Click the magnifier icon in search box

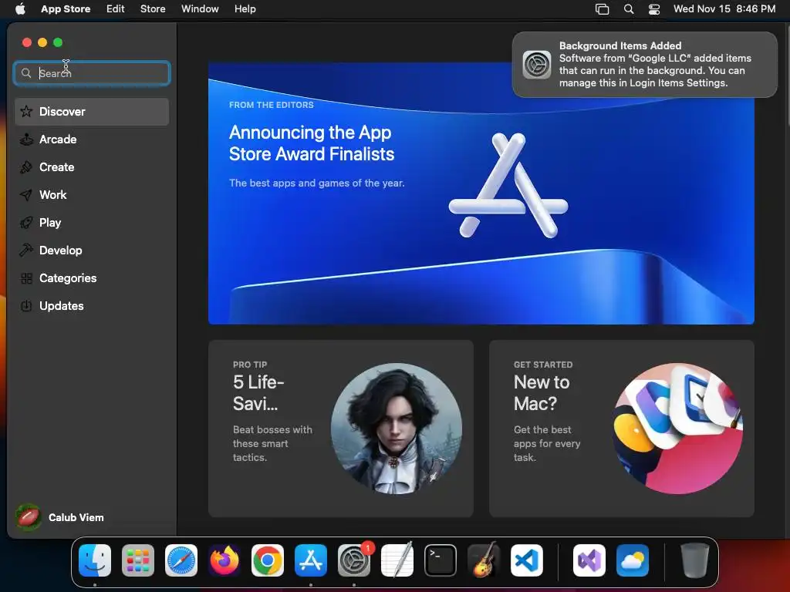(x=26, y=73)
